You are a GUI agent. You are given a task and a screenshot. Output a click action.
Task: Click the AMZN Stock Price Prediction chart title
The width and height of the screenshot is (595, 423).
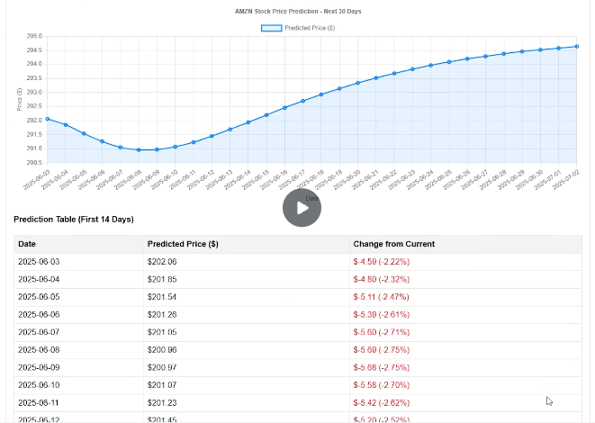tap(298, 12)
